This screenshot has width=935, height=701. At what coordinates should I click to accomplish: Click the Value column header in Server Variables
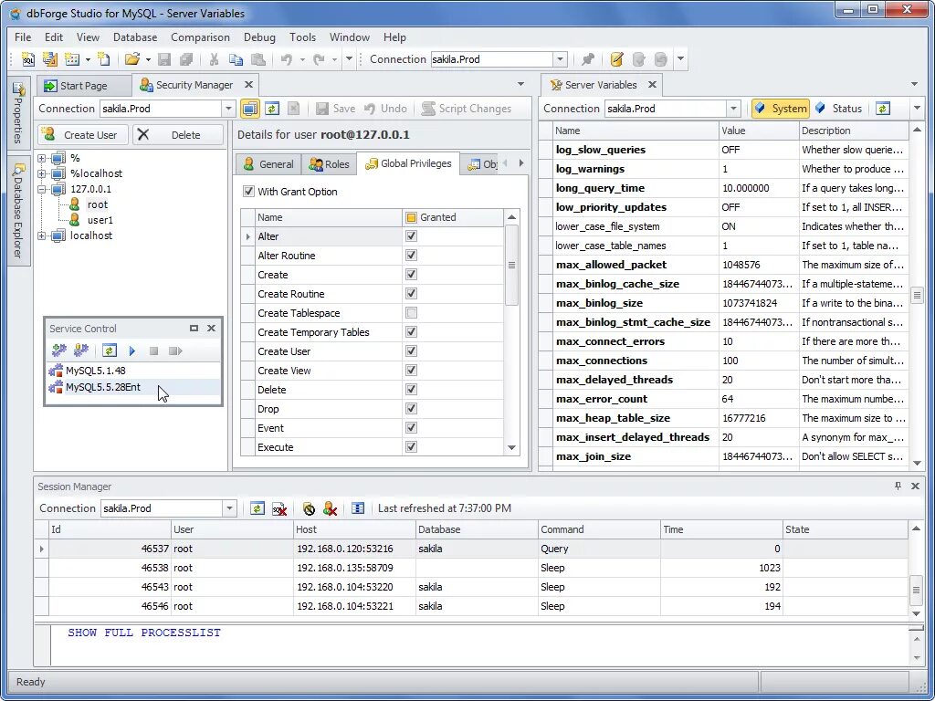tap(759, 131)
